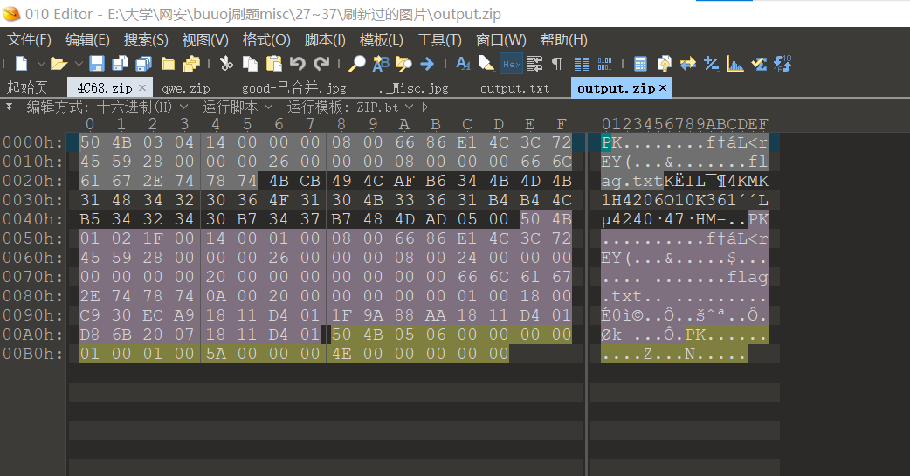The width and height of the screenshot is (910, 476).
Task: Open the new file type dropdown arrow
Action: (x=41, y=63)
